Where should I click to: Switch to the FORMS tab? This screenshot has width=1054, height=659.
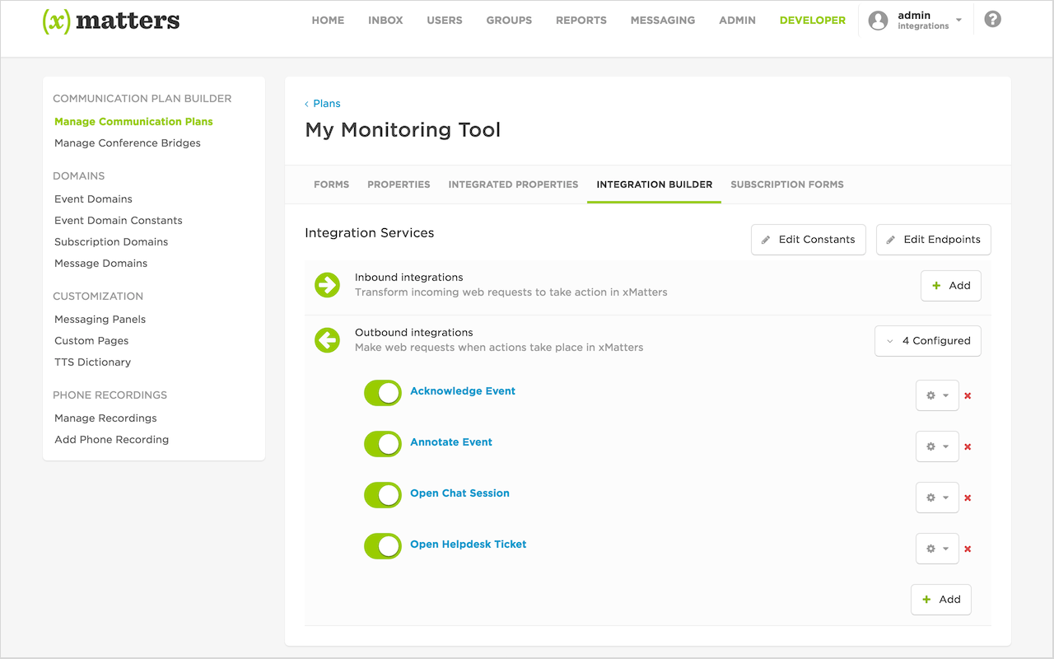click(332, 185)
